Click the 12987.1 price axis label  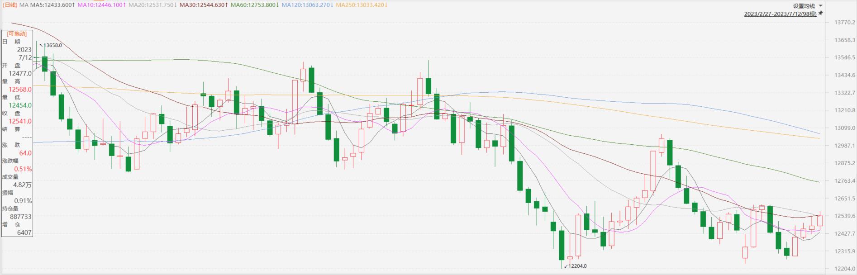845,146
